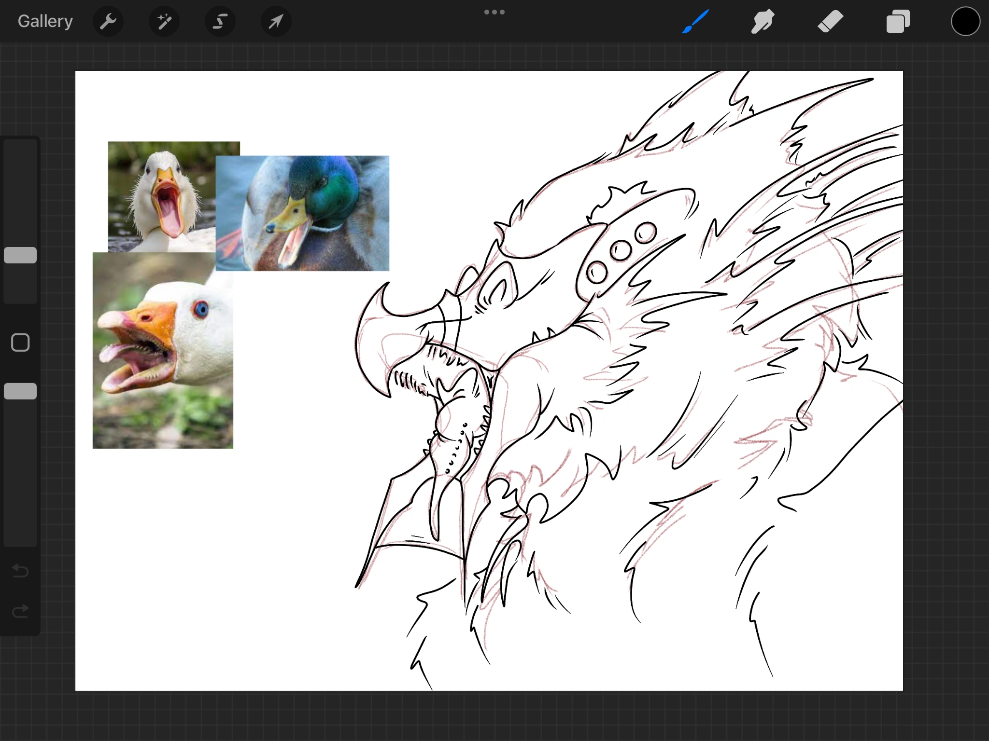
Task: Open the canvas options with the three dots
Action: pos(494,11)
